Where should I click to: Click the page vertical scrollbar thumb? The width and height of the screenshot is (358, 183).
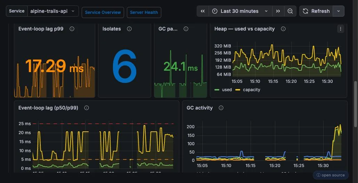click(355, 104)
